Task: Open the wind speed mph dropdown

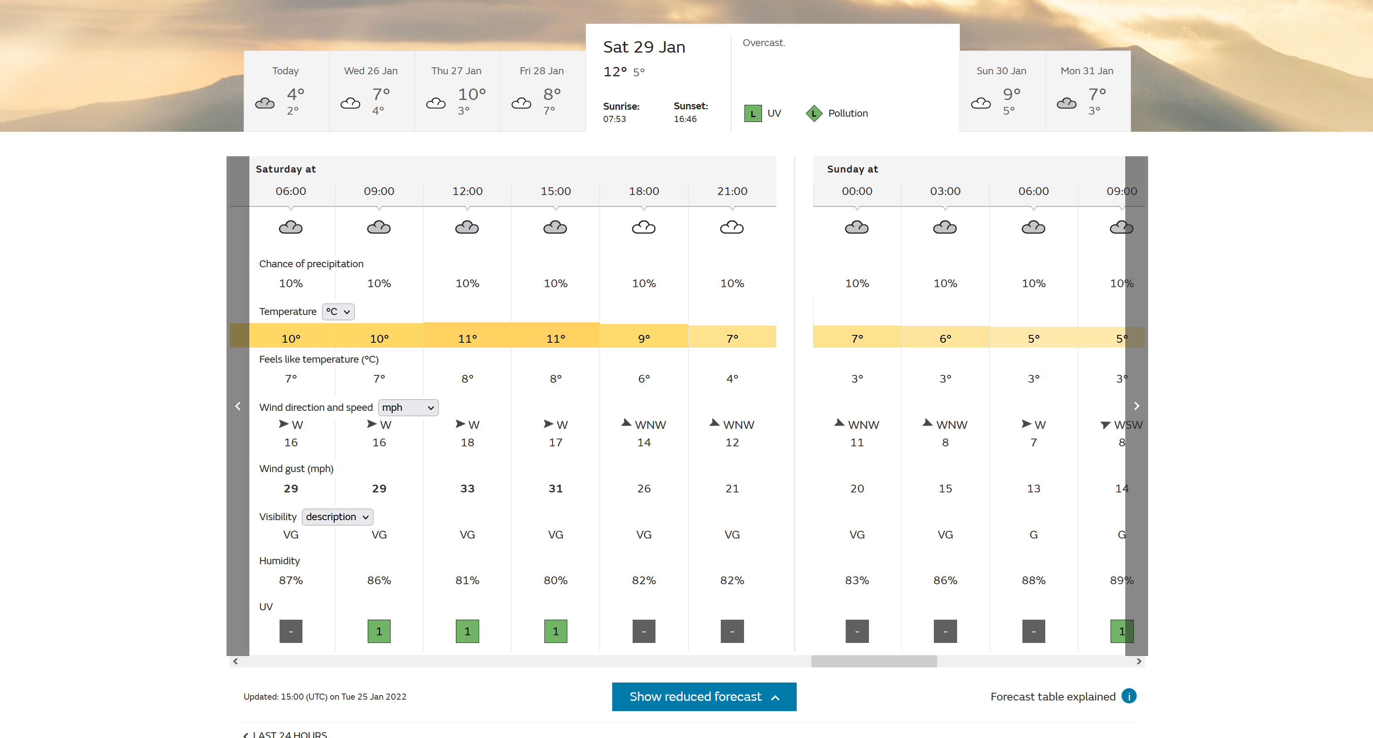Action: tap(408, 408)
